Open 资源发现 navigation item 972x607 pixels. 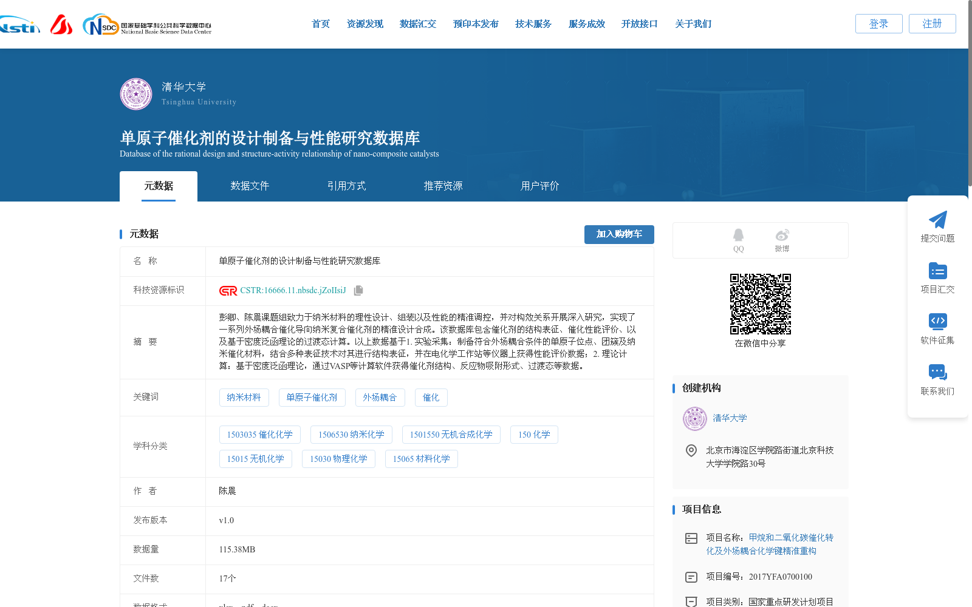(365, 24)
